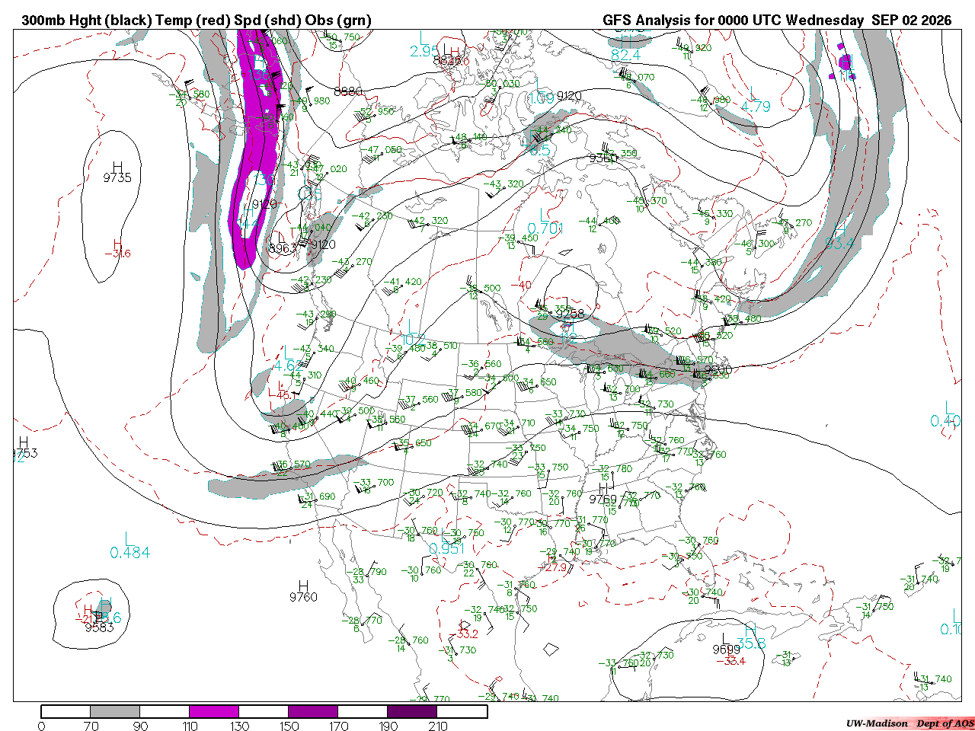Click the 9258 height minimum label
This screenshot has width=975, height=731.
coord(570,314)
